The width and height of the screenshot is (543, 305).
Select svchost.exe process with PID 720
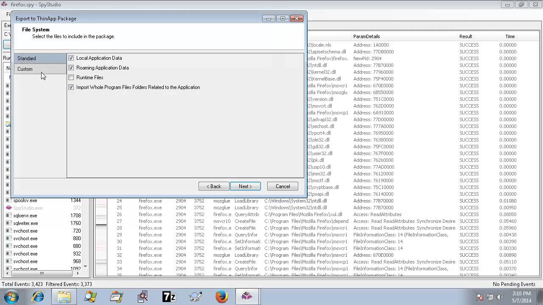[x=43, y=231]
